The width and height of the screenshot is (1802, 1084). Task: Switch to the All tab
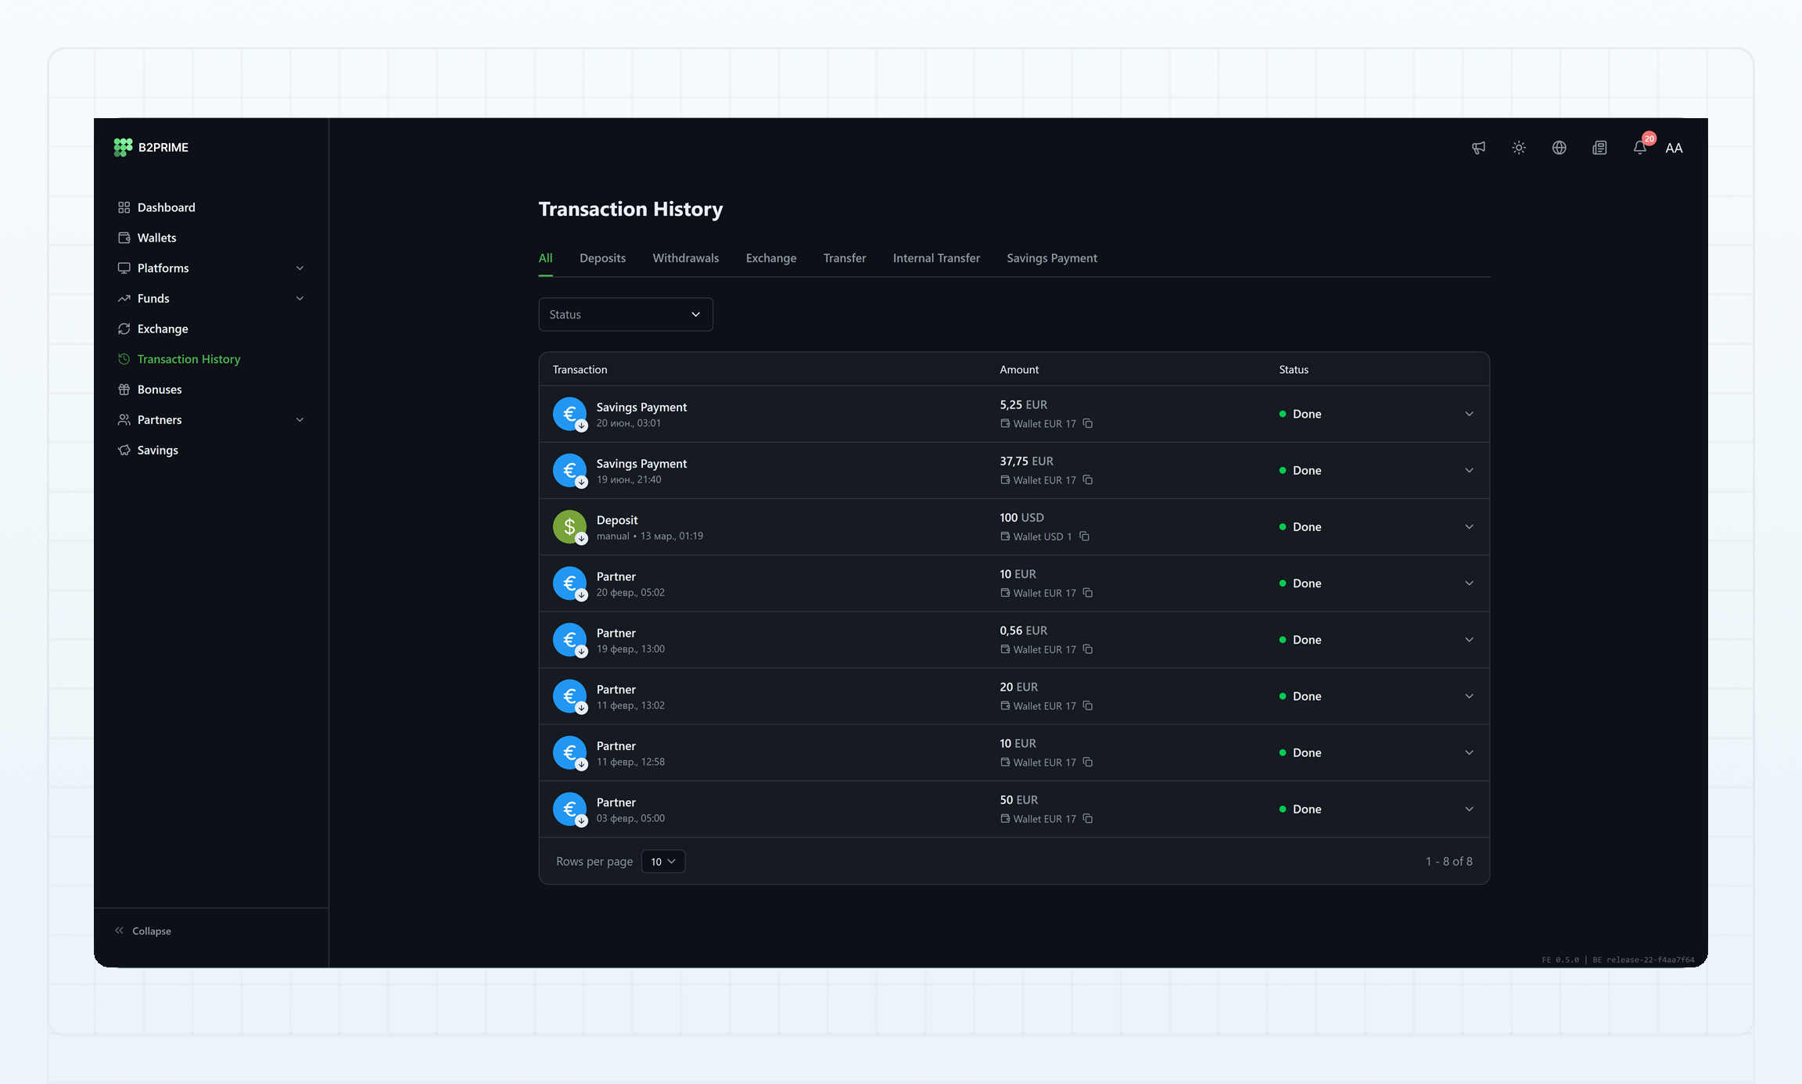coord(545,258)
